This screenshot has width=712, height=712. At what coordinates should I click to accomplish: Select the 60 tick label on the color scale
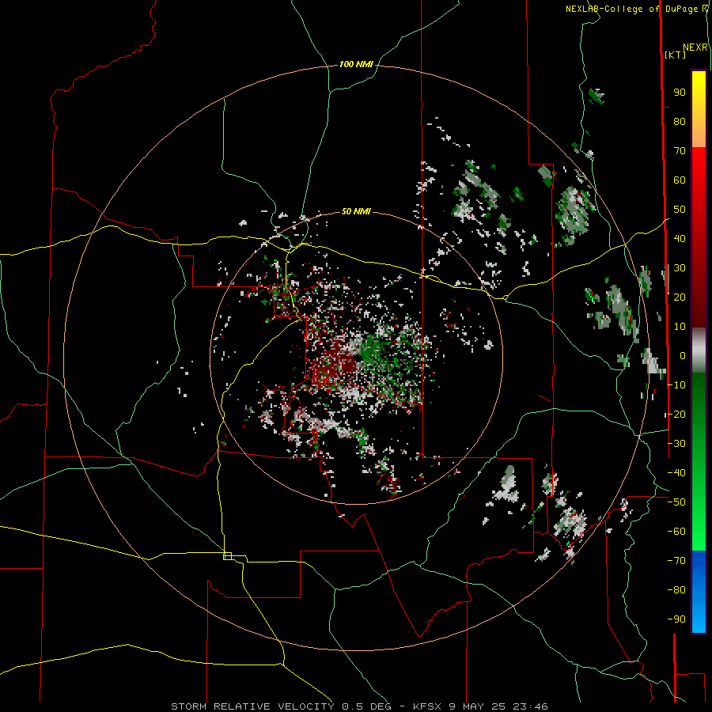click(x=680, y=180)
